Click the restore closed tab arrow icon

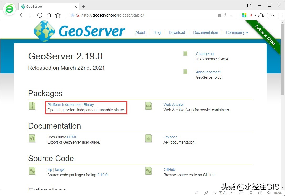click(269, 15)
